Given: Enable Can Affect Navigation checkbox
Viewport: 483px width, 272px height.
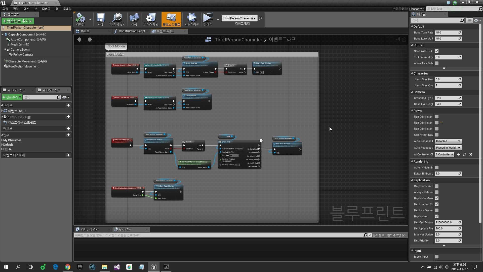Looking at the screenshot, I should [x=437, y=135].
